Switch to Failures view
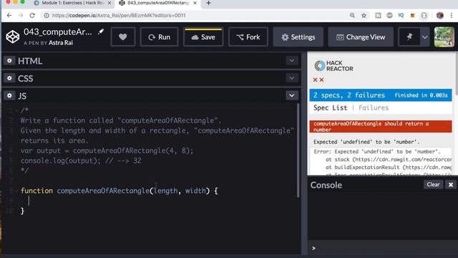The image size is (458, 258). coord(374,107)
